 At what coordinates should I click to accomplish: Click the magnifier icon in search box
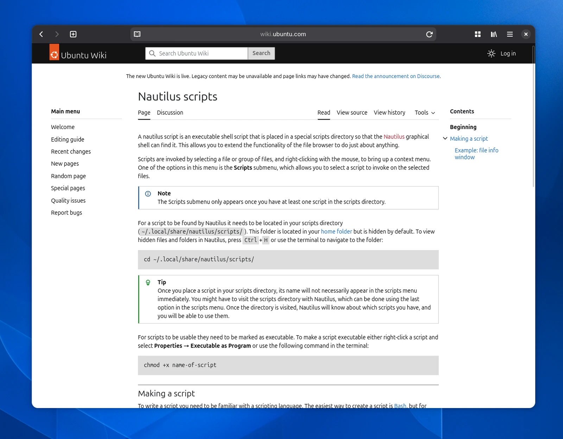pyautogui.click(x=152, y=53)
